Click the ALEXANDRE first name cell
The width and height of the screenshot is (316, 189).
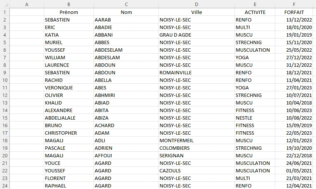point(69,110)
